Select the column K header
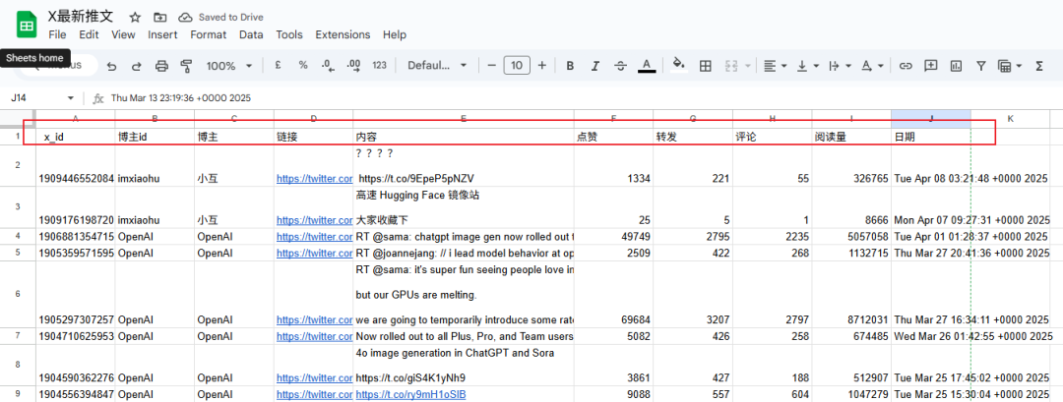The image size is (1063, 402). coord(1010,118)
